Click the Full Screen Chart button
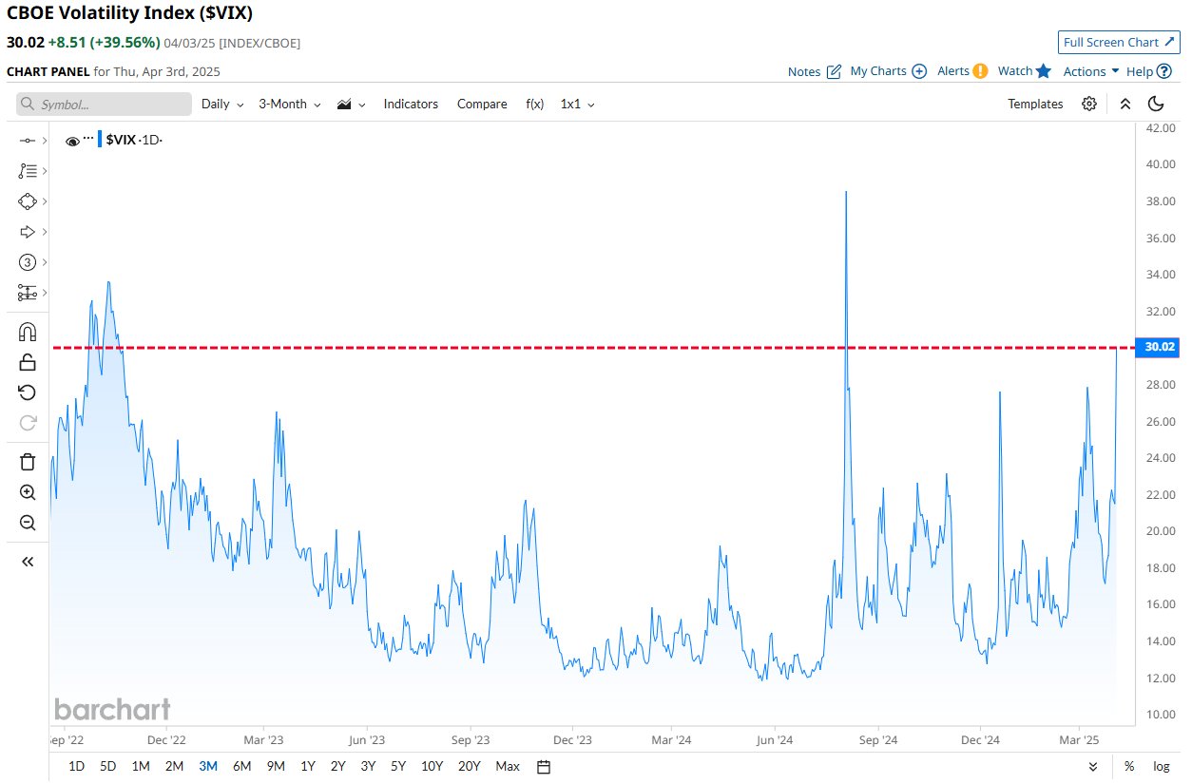 [x=1121, y=42]
